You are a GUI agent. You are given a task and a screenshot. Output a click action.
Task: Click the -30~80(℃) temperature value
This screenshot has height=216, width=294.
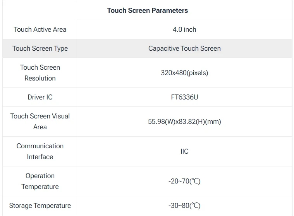point(184,206)
